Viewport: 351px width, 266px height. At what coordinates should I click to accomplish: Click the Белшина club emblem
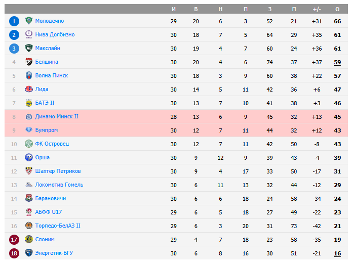(x=29, y=62)
